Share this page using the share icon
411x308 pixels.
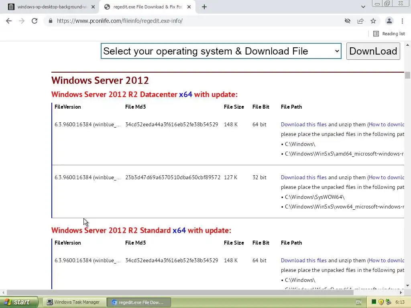[x=360, y=21]
